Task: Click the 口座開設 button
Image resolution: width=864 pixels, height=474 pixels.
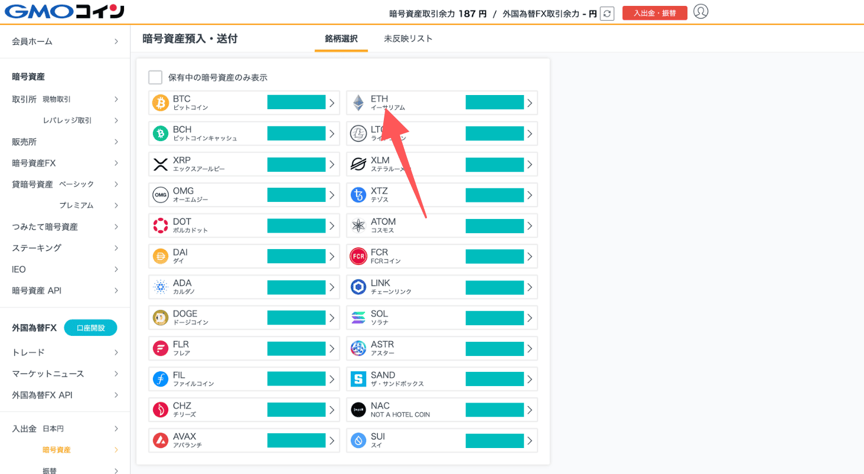Action: click(x=90, y=328)
